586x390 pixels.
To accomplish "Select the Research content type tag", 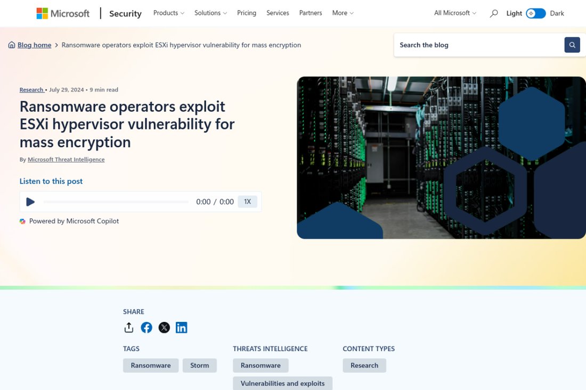I will coord(364,366).
